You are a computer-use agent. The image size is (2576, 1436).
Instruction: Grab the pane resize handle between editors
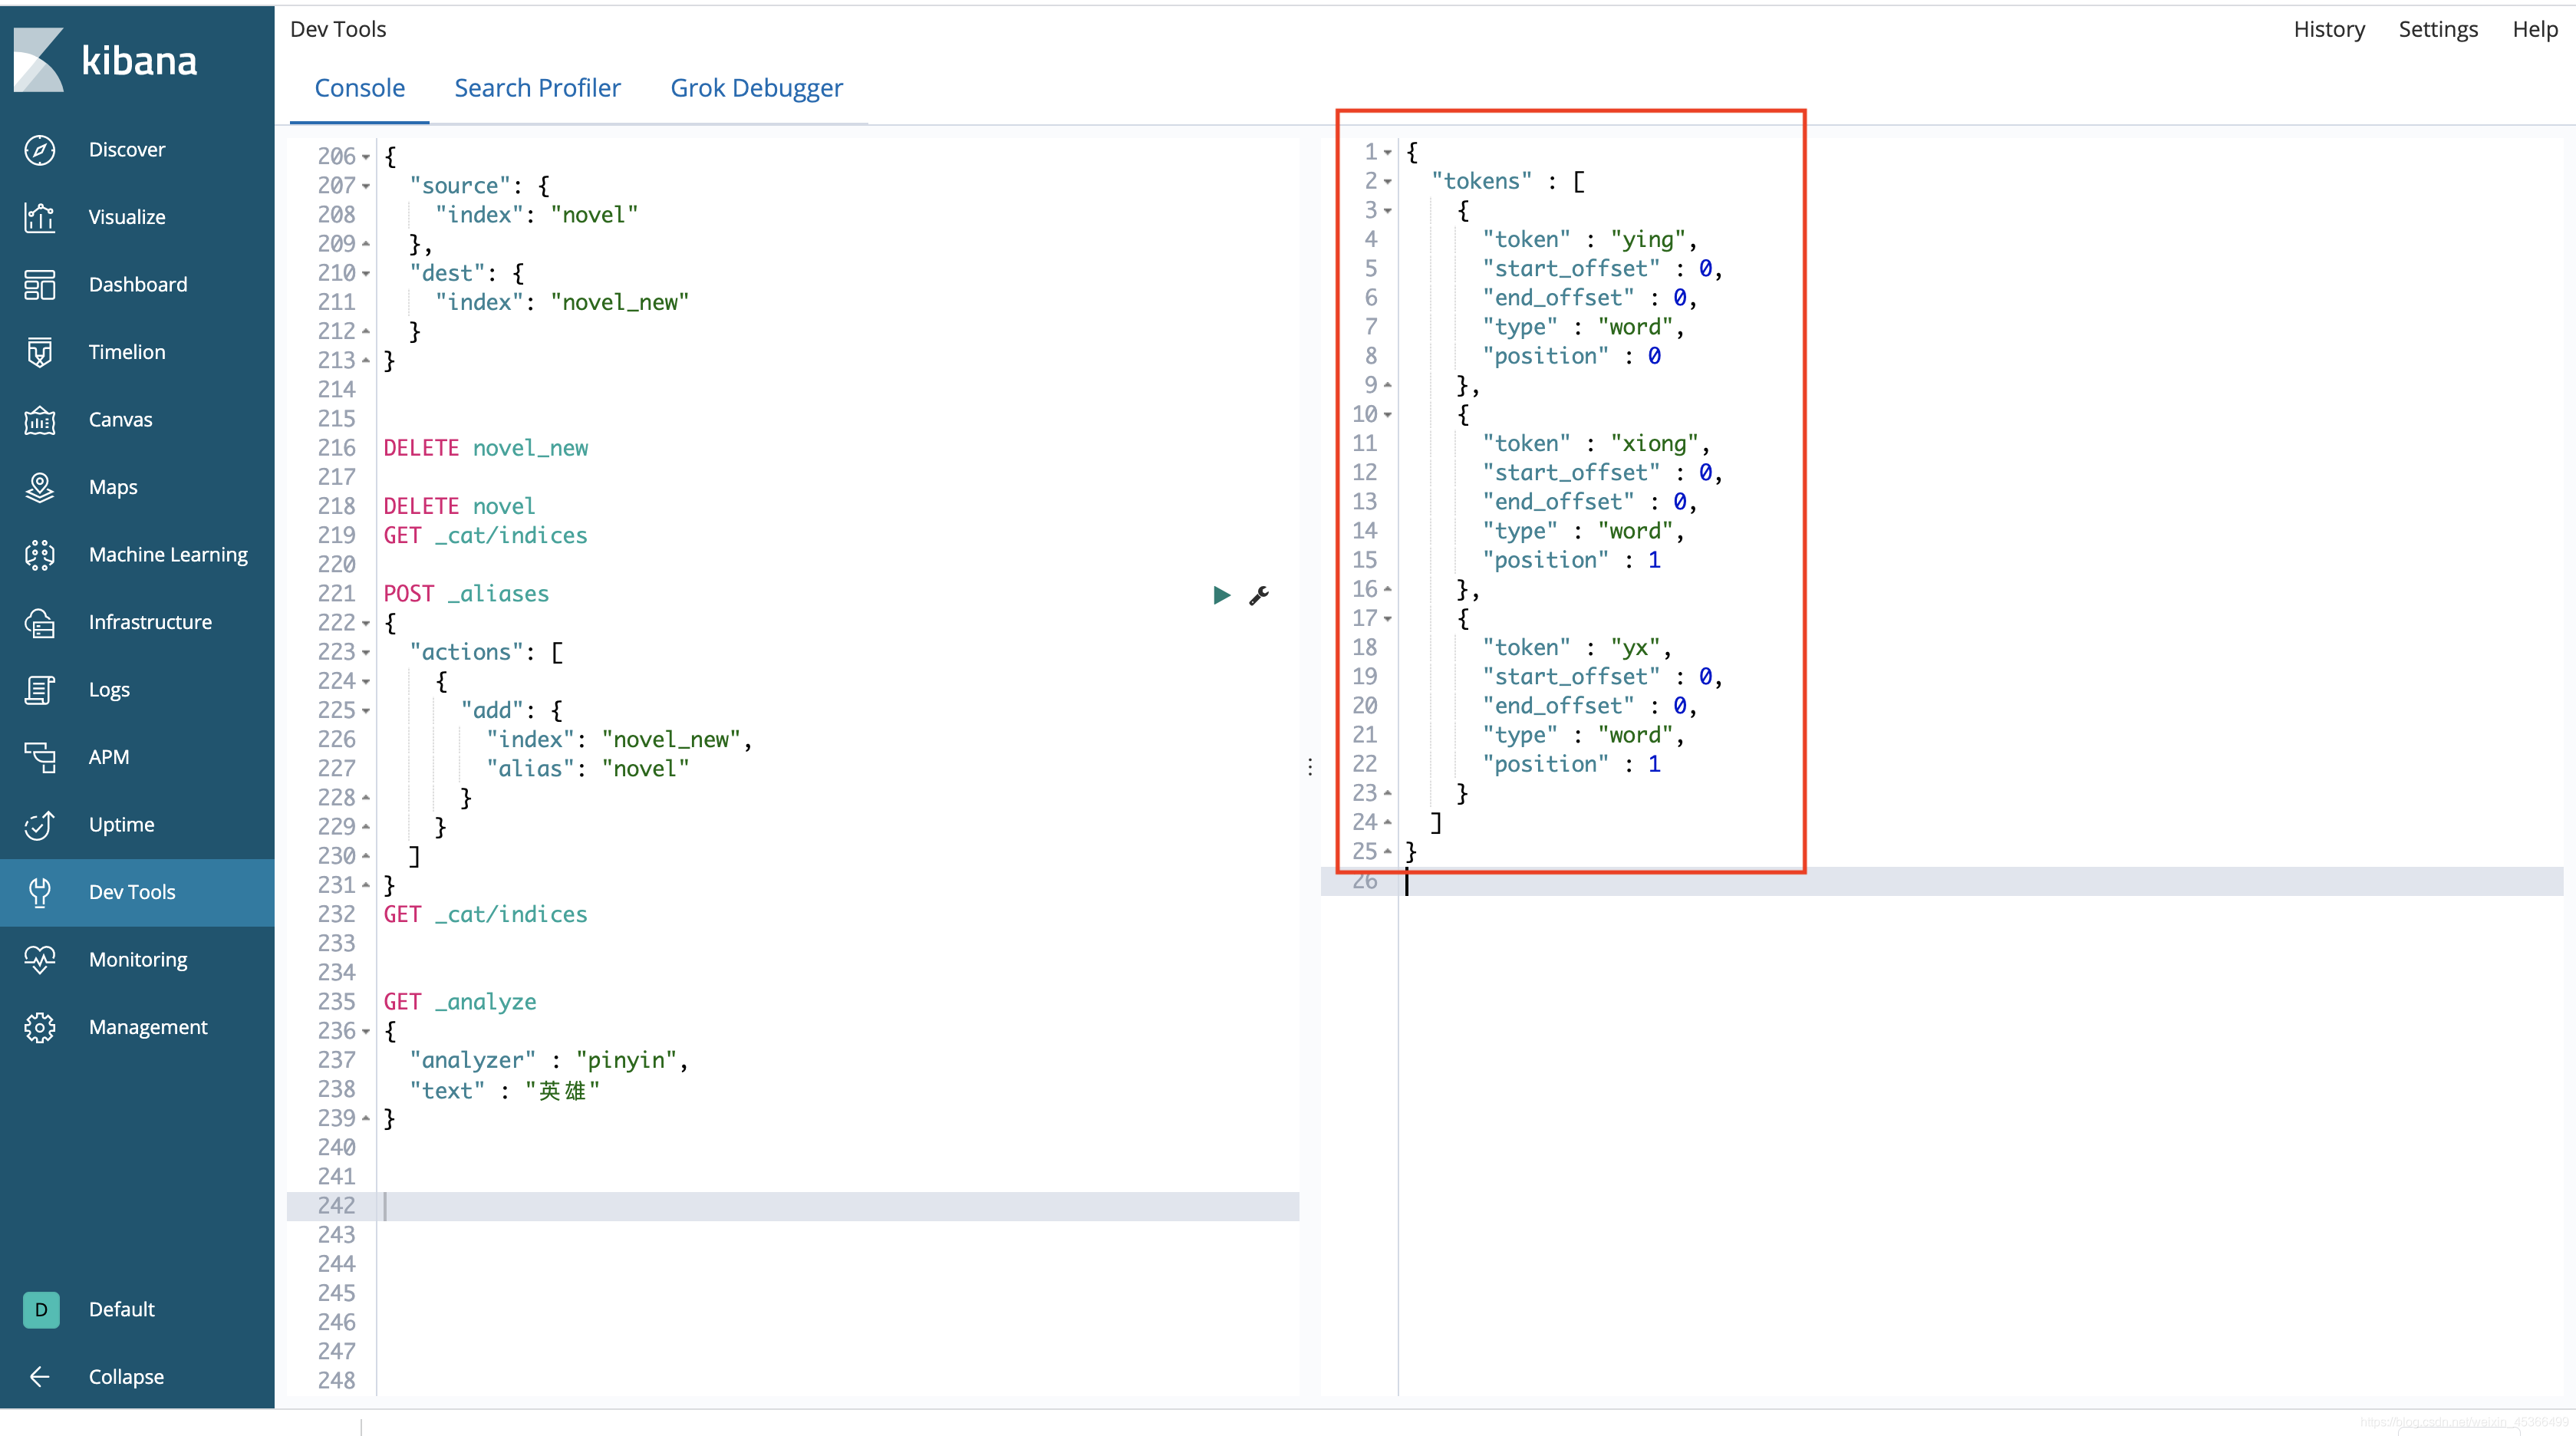[x=1310, y=767]
